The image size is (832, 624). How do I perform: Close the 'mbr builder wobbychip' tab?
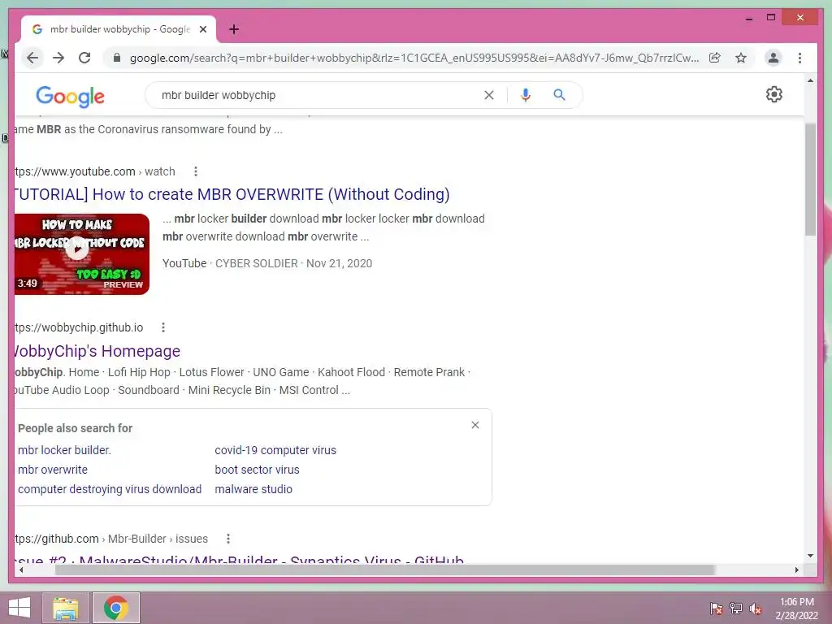[x=202, y=29]
